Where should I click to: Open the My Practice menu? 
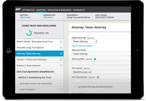(x=28, y=10)
